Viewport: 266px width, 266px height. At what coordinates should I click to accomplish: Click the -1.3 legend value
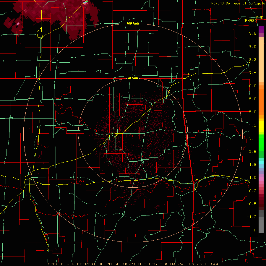(252, 217)
